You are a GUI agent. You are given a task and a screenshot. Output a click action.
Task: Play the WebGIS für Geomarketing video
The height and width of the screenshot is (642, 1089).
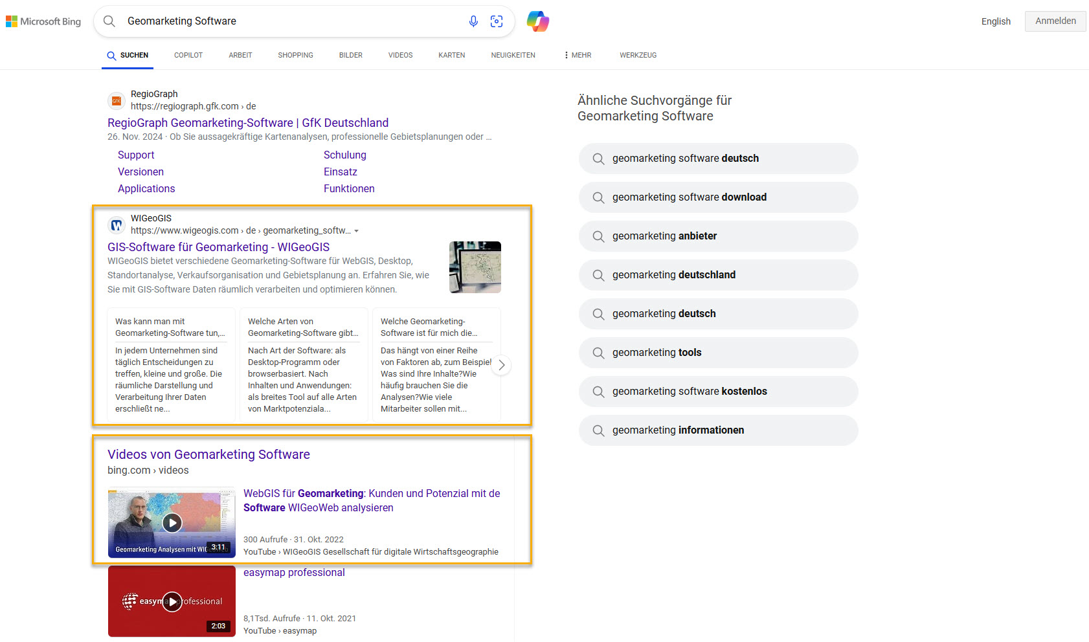[172, 522]
